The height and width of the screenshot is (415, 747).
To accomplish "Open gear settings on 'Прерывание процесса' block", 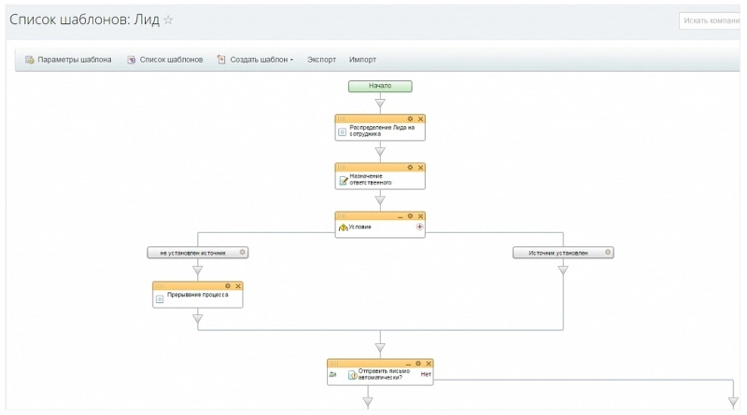I will click(x=228, y=285).
